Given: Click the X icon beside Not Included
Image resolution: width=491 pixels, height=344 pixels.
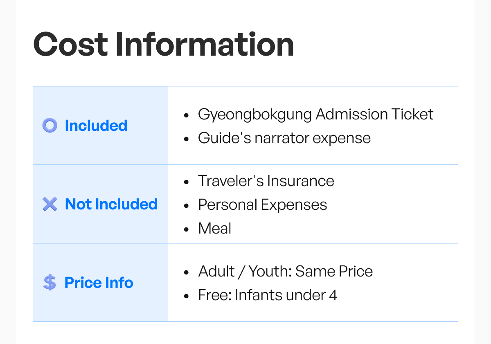Looking at the screenshot, I should click(x=50, y=204).
